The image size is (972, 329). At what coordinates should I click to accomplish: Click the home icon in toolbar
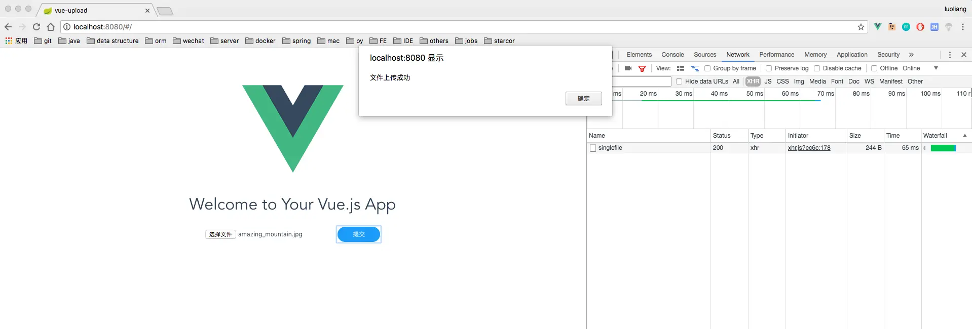pos(51,27)
